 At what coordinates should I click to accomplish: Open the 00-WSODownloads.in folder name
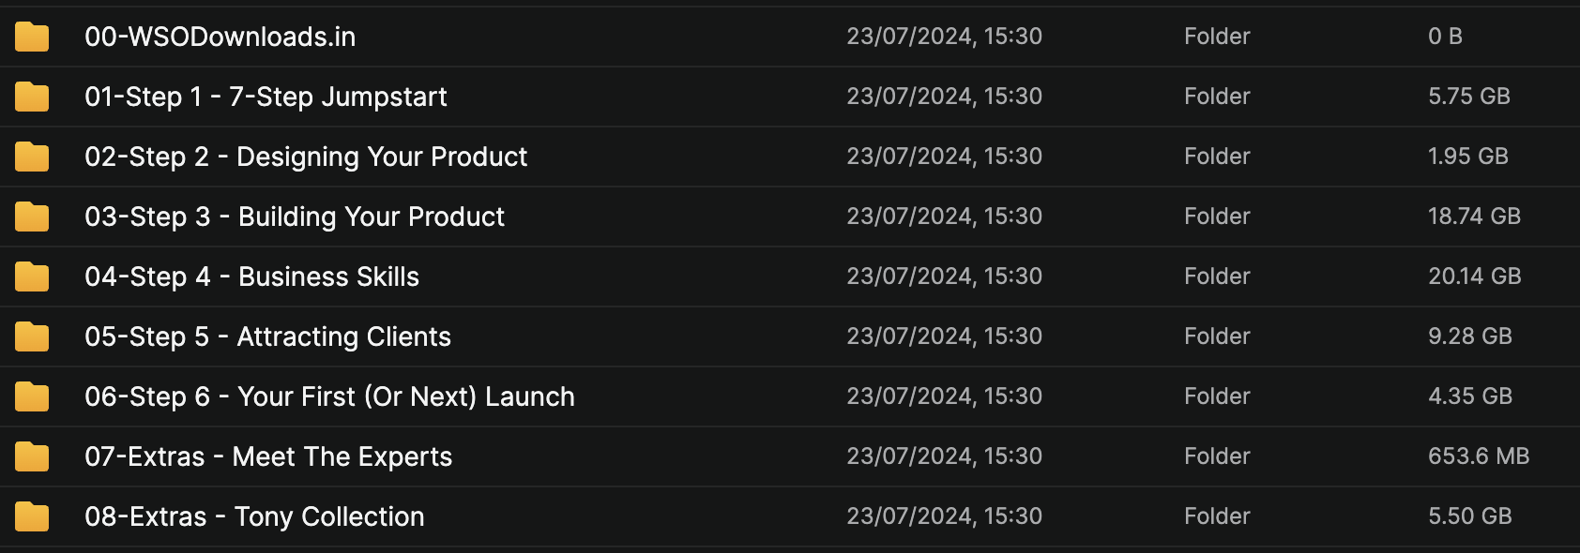220,37
